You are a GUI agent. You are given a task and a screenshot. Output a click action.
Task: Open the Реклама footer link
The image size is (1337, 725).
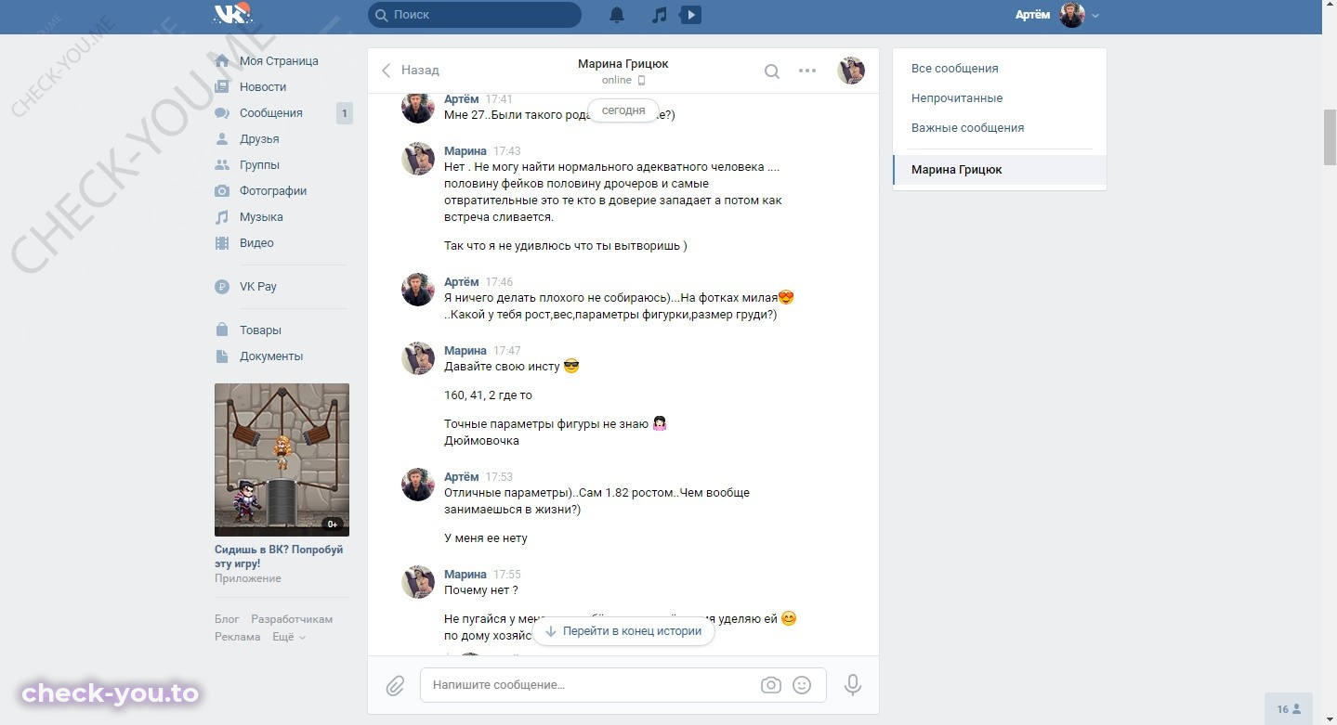click(238, 637)
